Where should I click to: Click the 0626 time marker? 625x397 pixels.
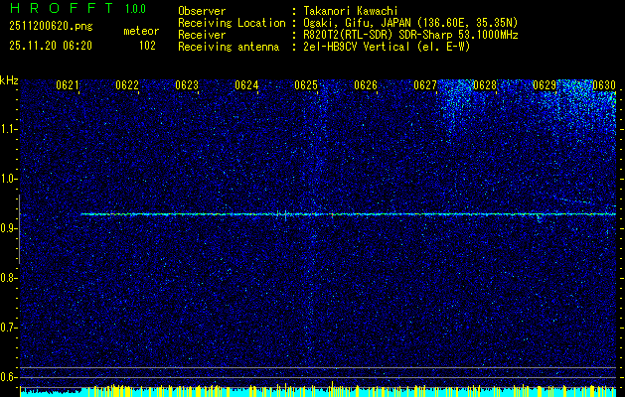pos(366,84)
